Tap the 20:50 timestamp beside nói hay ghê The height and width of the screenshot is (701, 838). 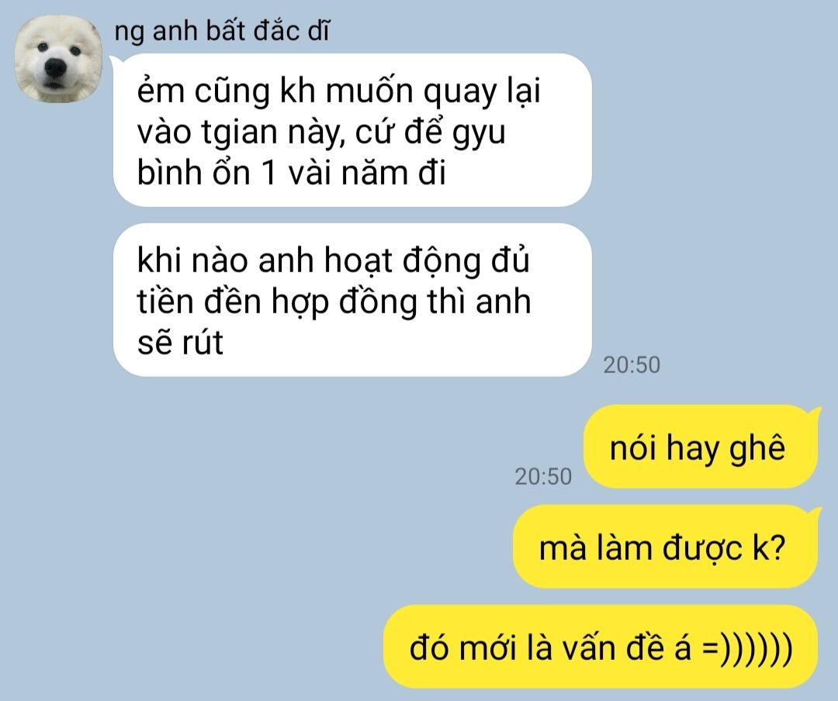click(x=543, y=477)
